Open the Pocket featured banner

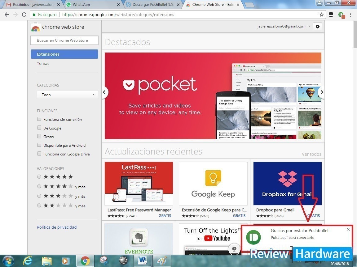(213, 96)
